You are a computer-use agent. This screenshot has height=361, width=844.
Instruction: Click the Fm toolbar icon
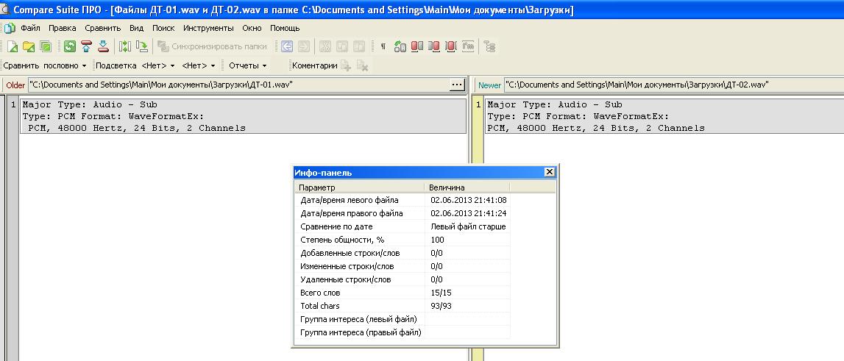[x=468, y=46]
